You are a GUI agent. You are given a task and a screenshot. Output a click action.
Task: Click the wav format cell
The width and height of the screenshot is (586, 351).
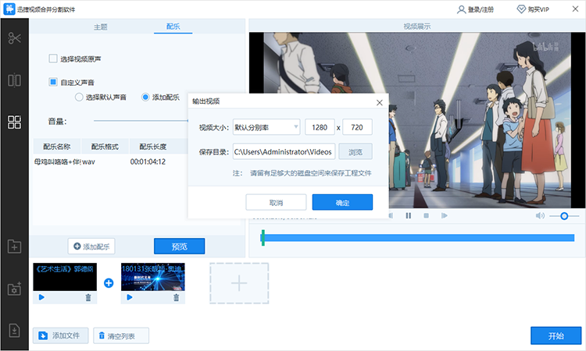[88, 162]
